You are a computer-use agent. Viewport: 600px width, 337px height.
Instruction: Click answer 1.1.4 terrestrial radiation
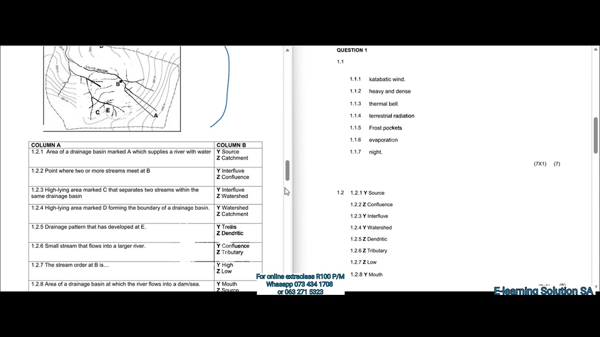tap(382, 116)
